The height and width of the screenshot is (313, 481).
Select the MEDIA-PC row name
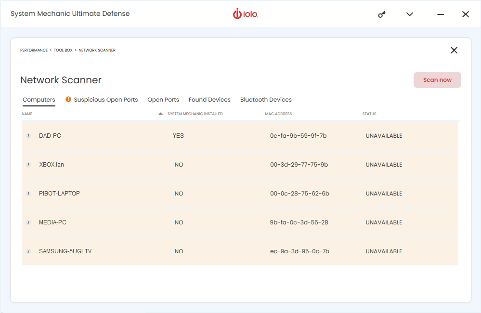point(52,222)
